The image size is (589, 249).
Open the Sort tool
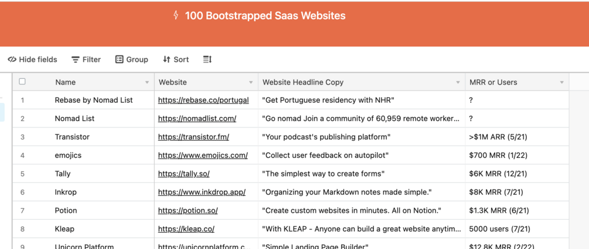176,59
